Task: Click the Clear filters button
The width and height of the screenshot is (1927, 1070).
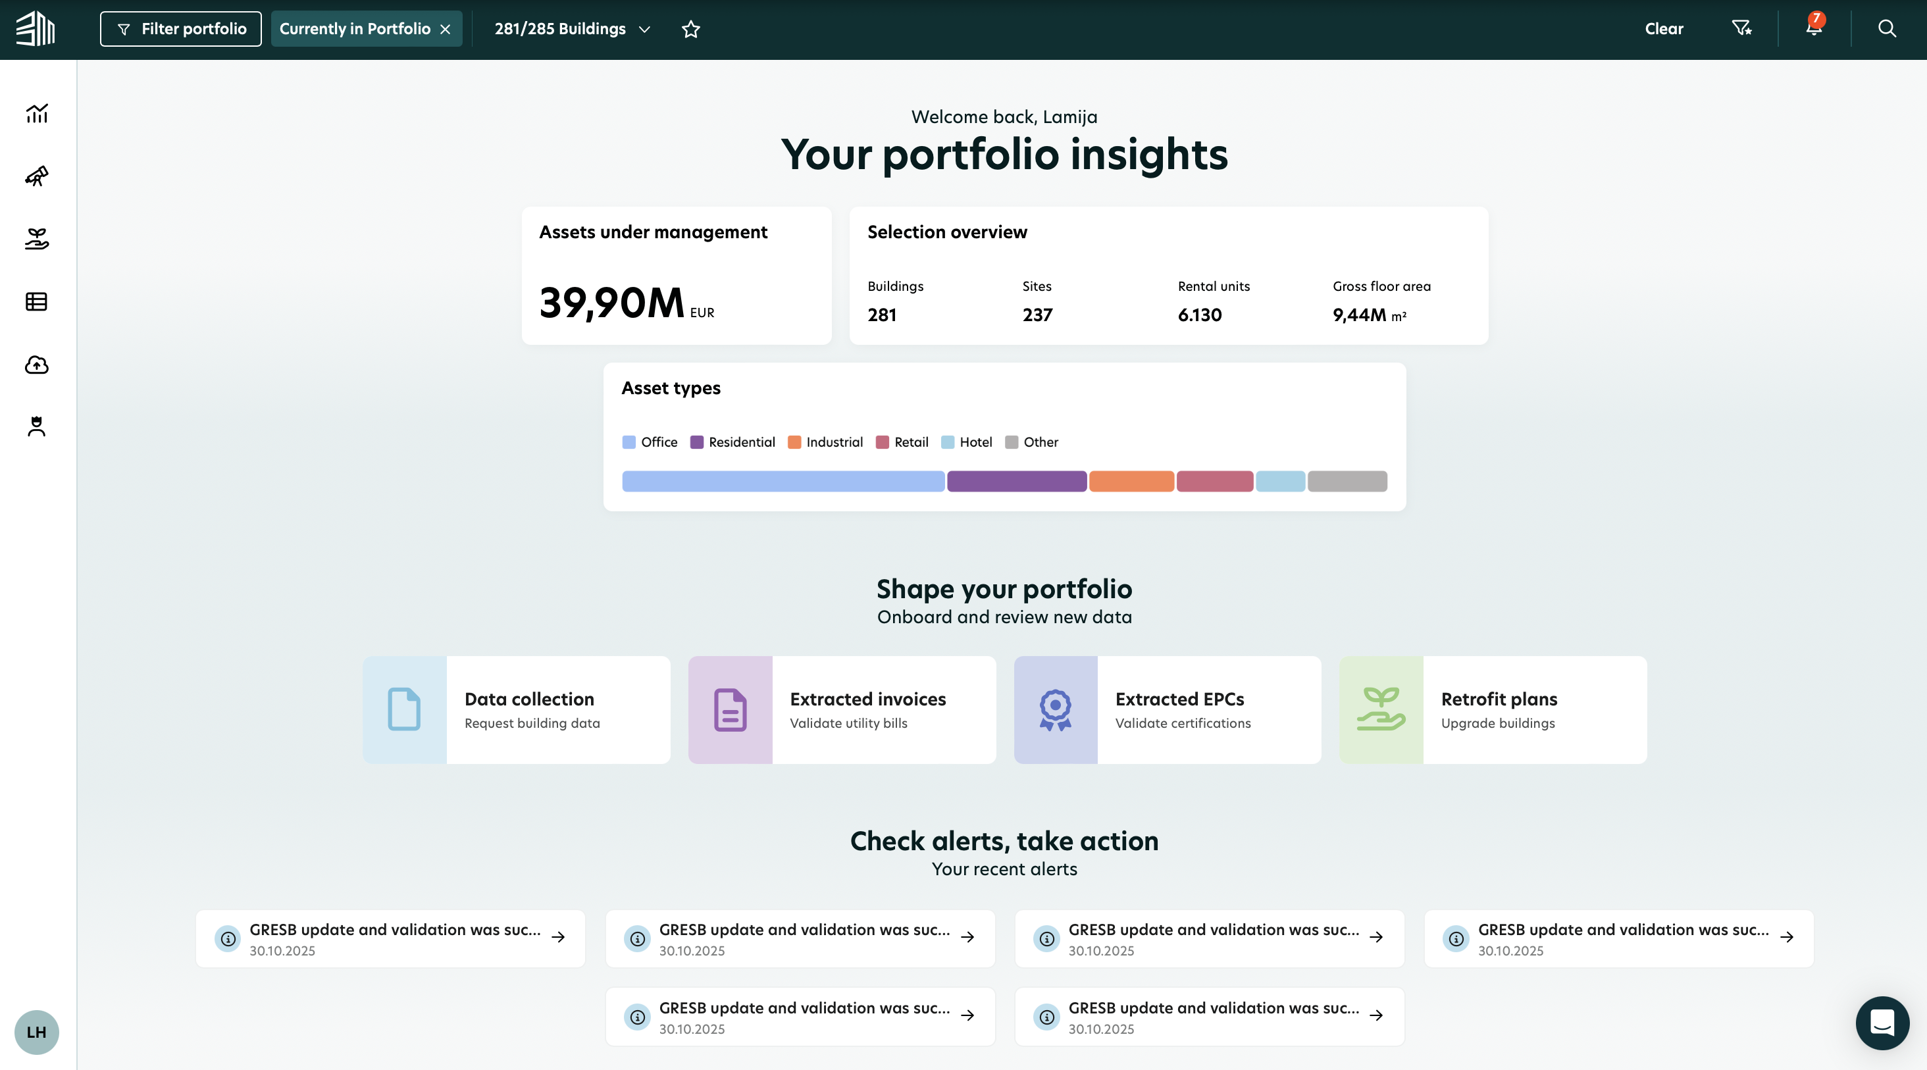Action: (1664, 29)
